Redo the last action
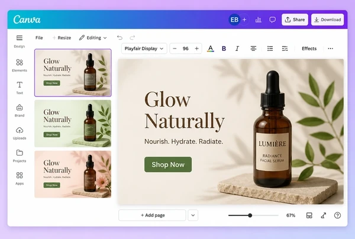The width and height of the screenshot is (355, 239). click(x=133, y=38)
